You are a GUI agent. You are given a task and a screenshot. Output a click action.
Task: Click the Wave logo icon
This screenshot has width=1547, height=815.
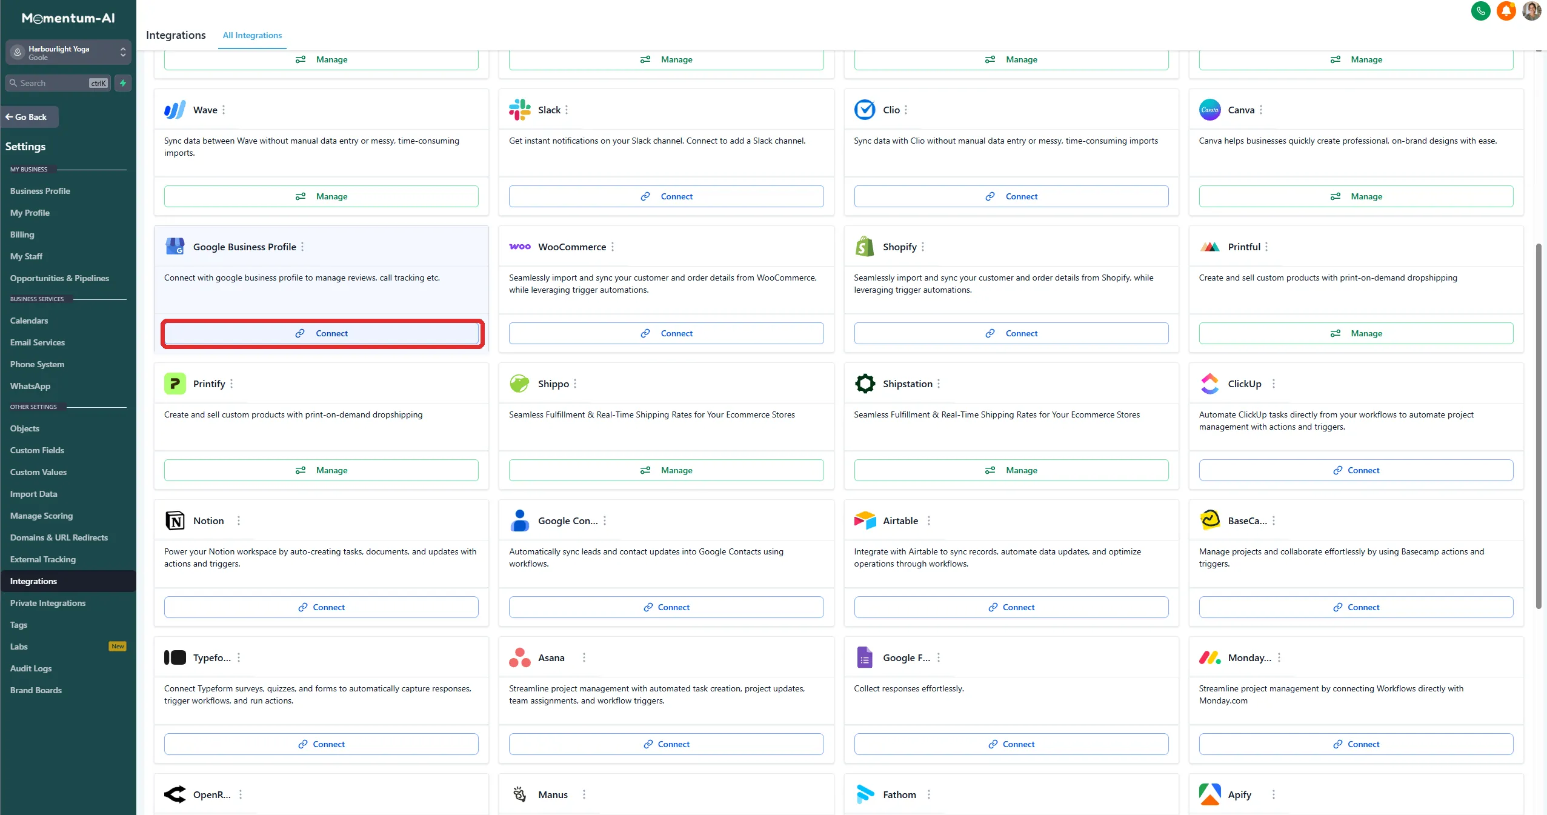[x=175, y=110]
